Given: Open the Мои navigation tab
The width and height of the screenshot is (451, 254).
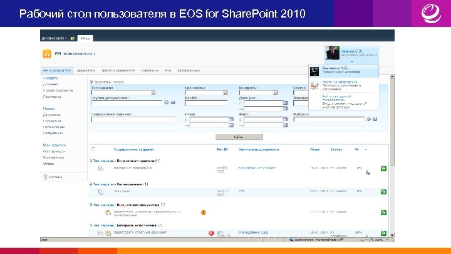Looking at the screenshot, I should coord(168,70).
